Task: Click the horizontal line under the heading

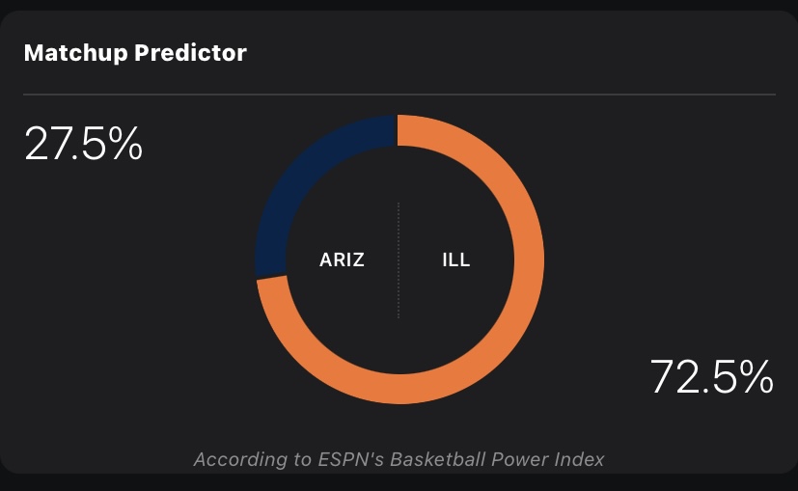Action: click(x=399, y=95)
